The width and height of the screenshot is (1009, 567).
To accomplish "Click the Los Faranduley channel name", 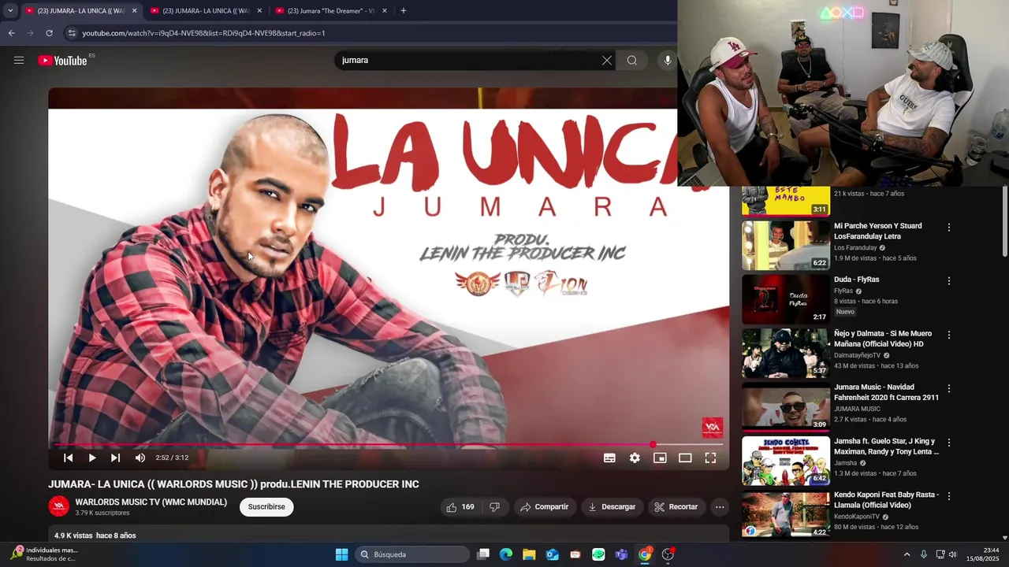I will pyautogui.click(x=855, y=248).
